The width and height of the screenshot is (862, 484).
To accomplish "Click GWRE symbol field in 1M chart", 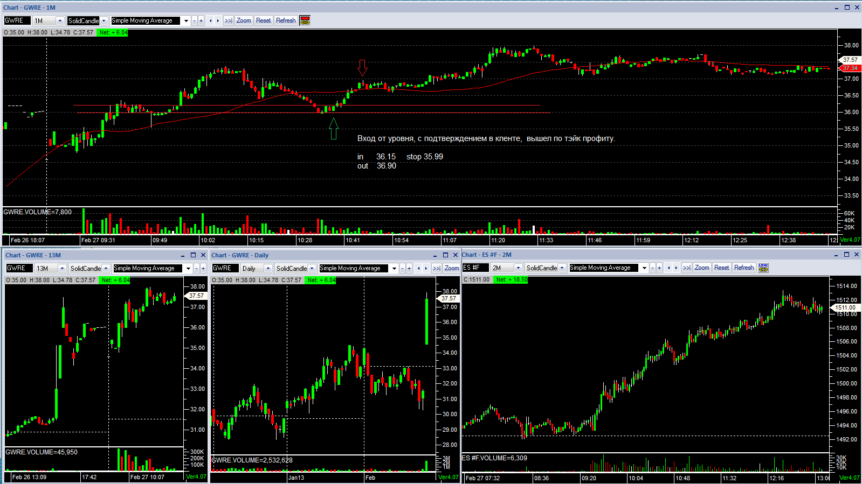I will coord(17,20).
